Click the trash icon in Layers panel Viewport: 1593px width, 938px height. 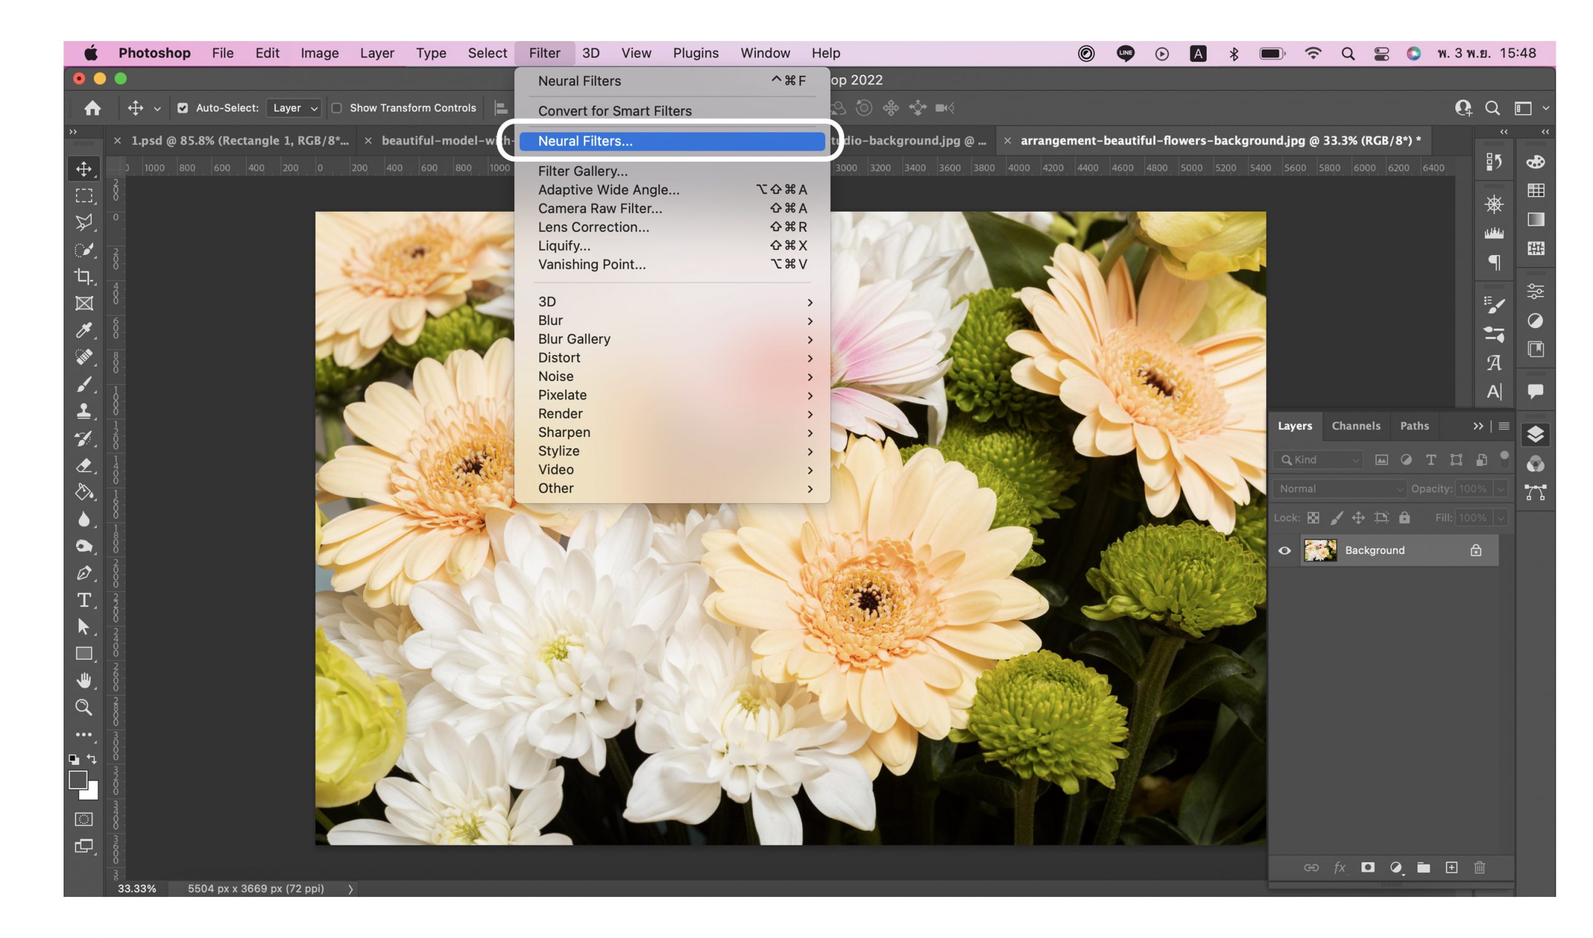click(x=1479, y=867)
